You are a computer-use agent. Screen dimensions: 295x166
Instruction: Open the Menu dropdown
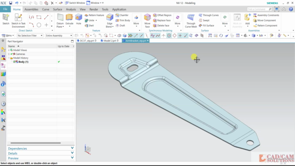8,36
